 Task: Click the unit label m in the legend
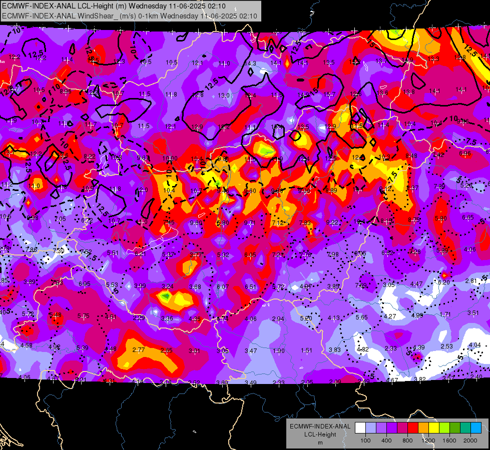point(320,442)
